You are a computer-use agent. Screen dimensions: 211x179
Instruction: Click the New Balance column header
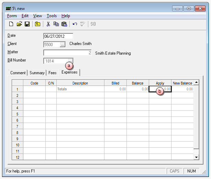click(x=182, y=83)
